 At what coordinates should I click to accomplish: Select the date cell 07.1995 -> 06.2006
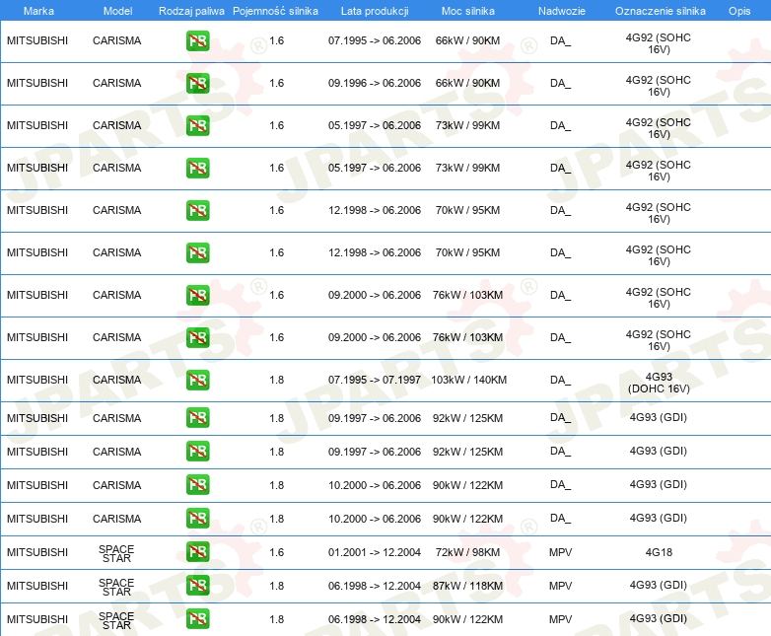point(375,40)
